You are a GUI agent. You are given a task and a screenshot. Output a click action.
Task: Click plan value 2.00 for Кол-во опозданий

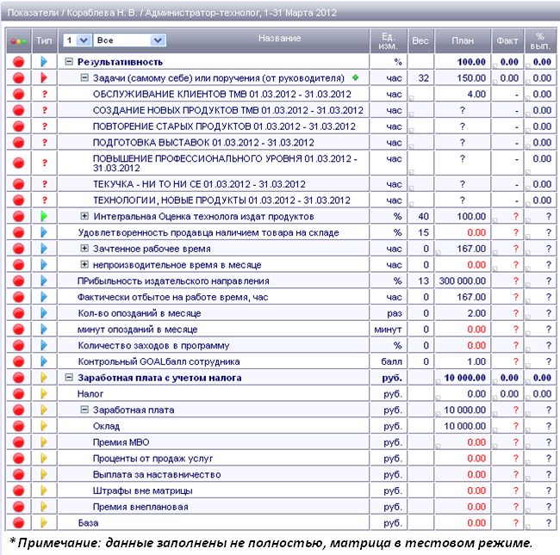(476, 313)
